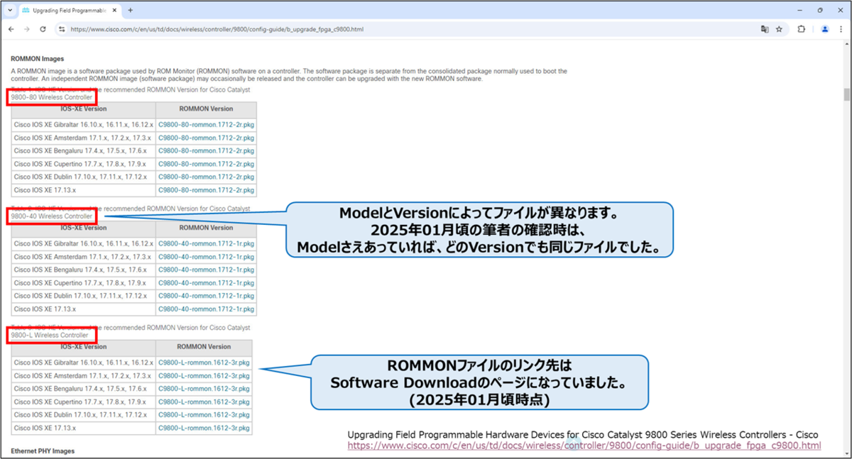This screenshot has width=852, height=459.
Task: Select Cupertino 17.7.x cell in 9800-L table
Action: pyautogui.click(x=84, y=402)
